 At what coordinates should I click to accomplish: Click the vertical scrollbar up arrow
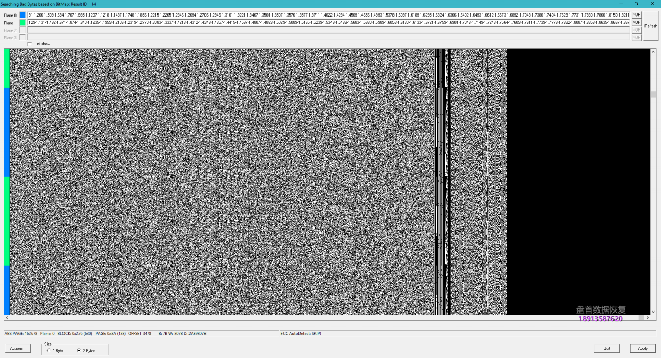point(653,51)
